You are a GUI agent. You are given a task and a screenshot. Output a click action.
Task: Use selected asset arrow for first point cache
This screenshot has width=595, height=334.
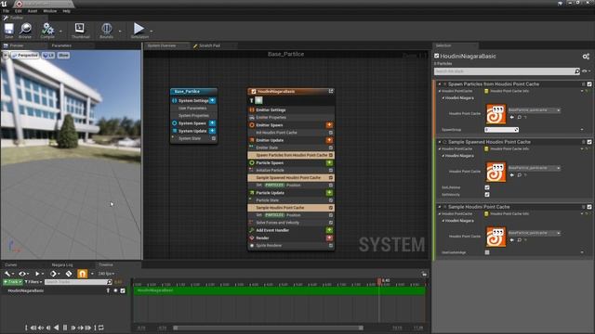512,118
